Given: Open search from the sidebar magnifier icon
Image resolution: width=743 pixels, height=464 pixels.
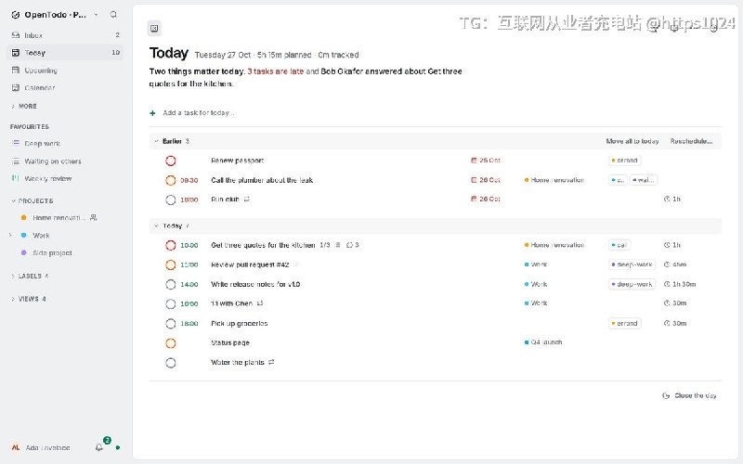Looking at the screenshot, I should click(113, 15).
